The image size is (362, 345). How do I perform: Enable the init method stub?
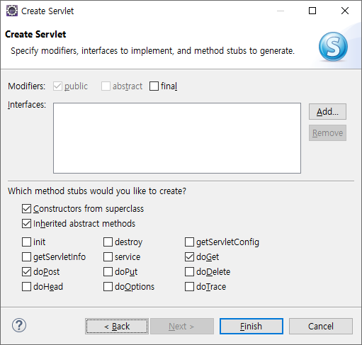[x=26, y=242]
